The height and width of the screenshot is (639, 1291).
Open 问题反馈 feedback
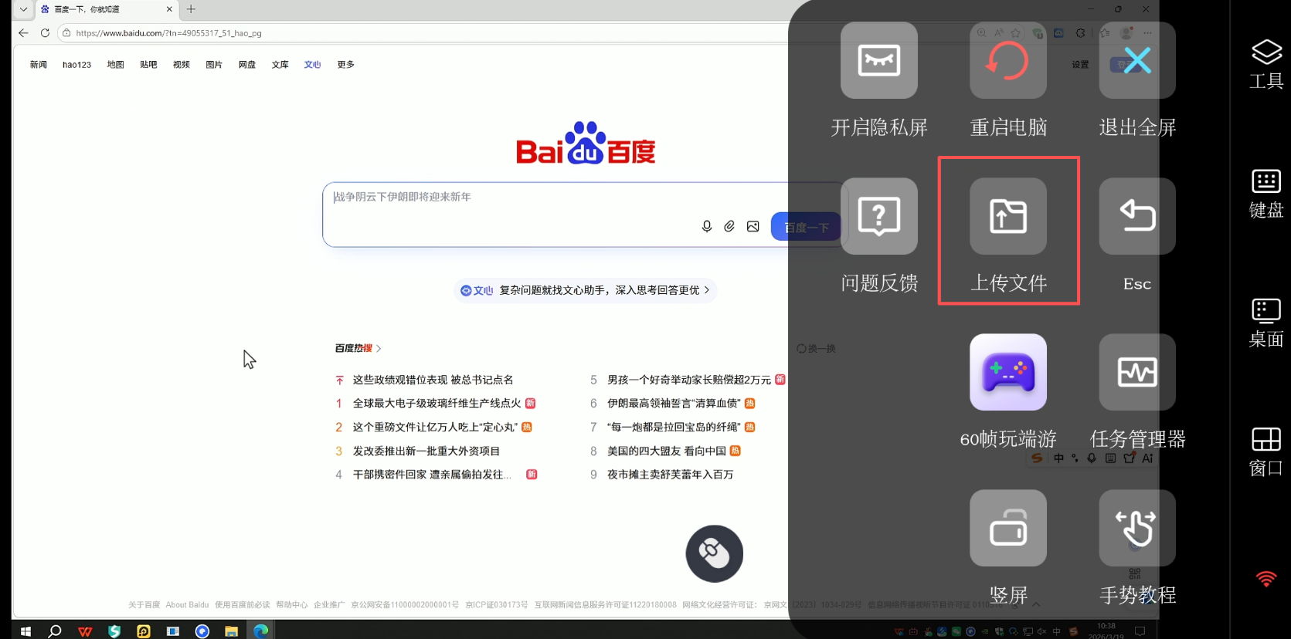879,216
